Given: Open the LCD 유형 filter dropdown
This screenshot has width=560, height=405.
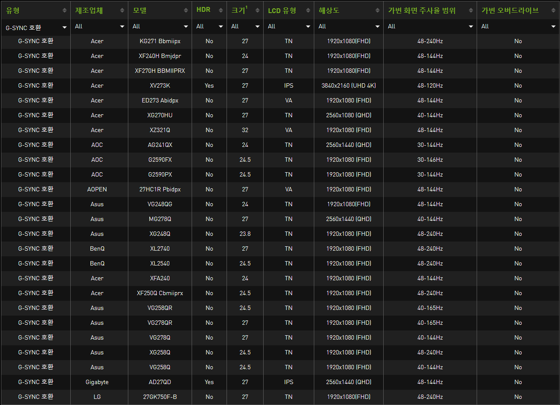Looking at the screenshot, I should [x=289, y=27].
